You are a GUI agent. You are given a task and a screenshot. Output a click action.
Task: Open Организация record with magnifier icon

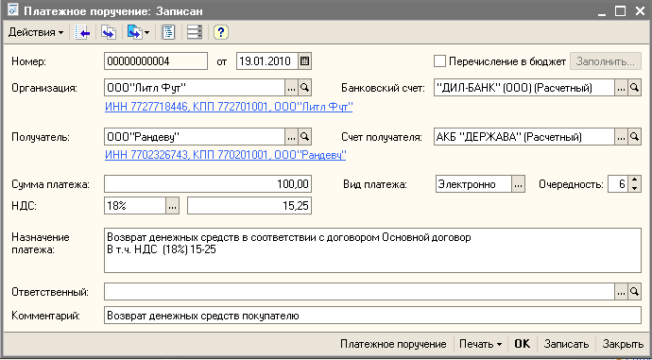pos(305,88)
